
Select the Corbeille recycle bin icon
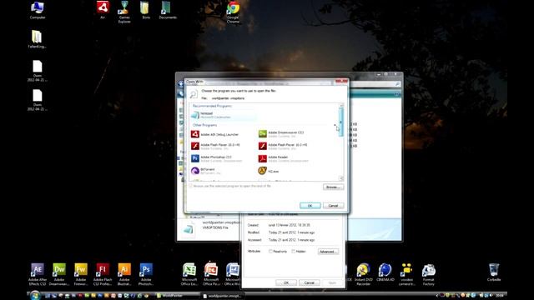494,272
